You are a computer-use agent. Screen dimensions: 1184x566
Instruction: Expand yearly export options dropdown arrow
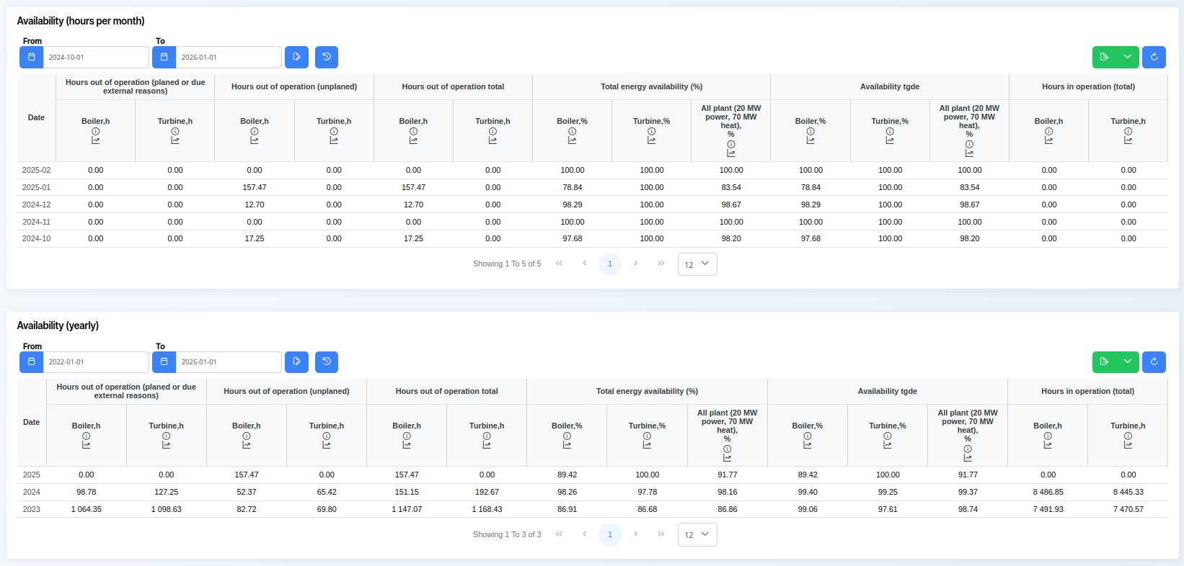point(1128,362)
